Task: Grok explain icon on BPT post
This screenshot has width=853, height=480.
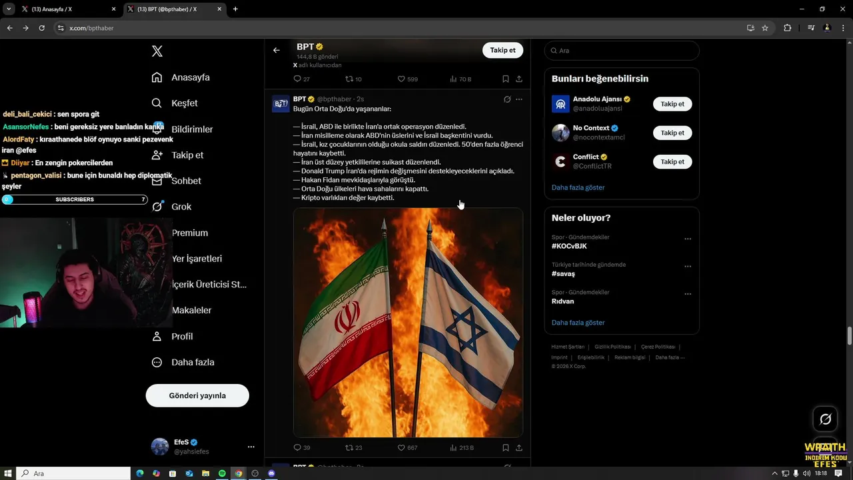Action: point(507,99)
